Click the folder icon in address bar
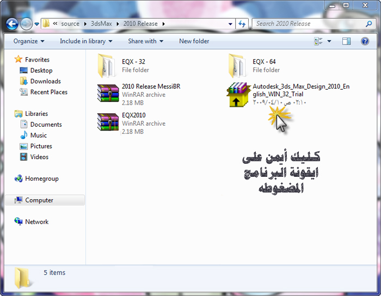This screenshot has width=381, height=296. [46, 23]
